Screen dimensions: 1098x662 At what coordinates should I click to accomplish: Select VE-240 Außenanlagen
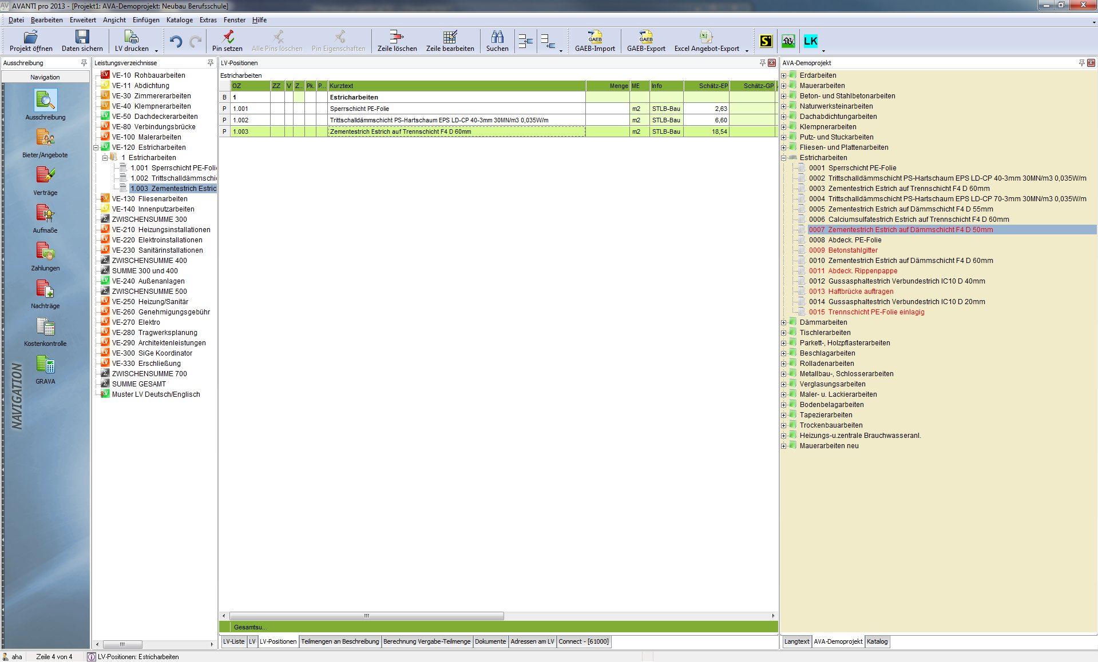point(148,281)
